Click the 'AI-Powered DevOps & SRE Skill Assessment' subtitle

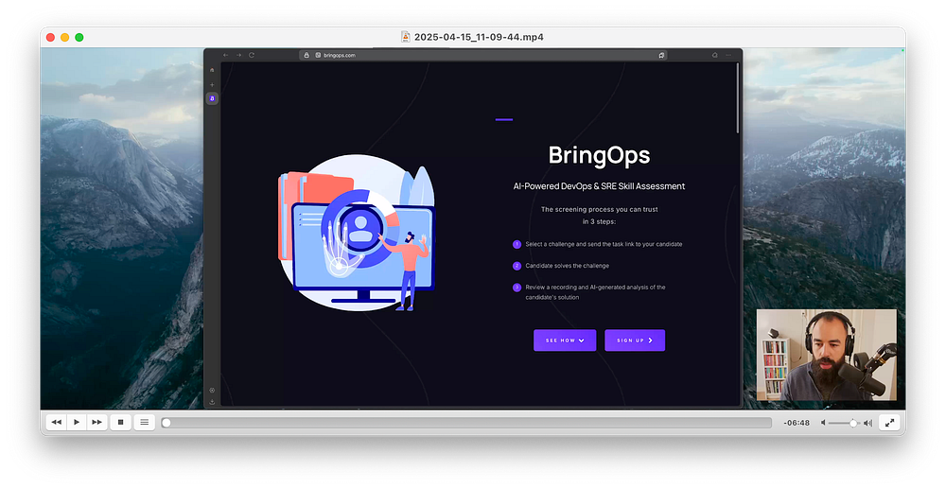point(599,186)
